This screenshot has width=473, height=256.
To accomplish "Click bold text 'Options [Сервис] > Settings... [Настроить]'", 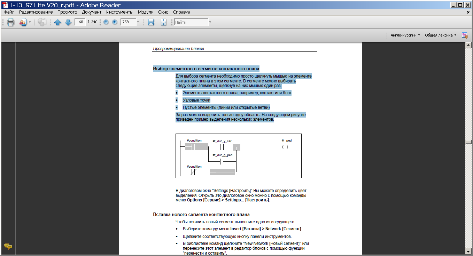I will coord(228,200).
